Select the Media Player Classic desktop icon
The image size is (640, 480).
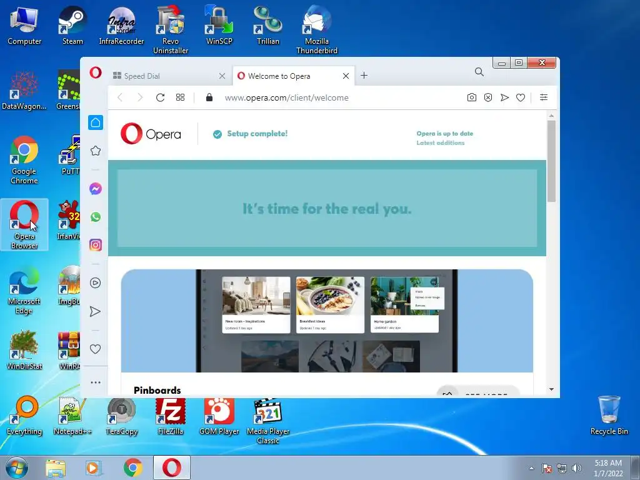pos(267,421)
